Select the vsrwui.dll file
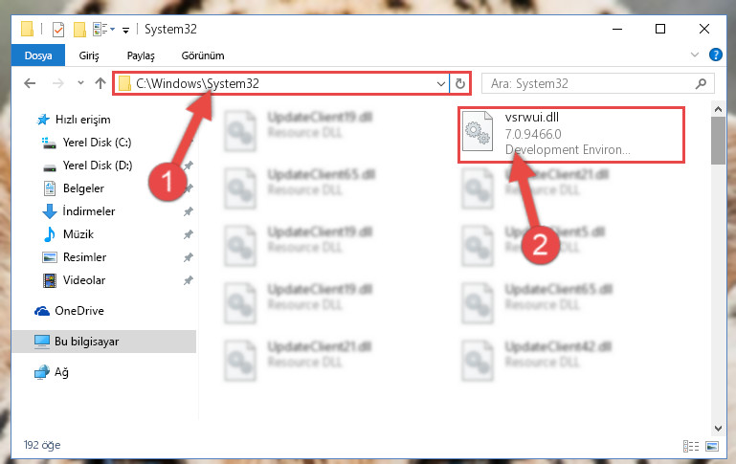Viewport: 736px width, 464px height. pyautogui.click(x=571, y=135)
